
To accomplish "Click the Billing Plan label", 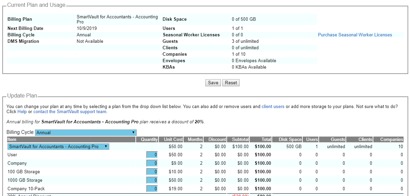I will click(20, 19).
